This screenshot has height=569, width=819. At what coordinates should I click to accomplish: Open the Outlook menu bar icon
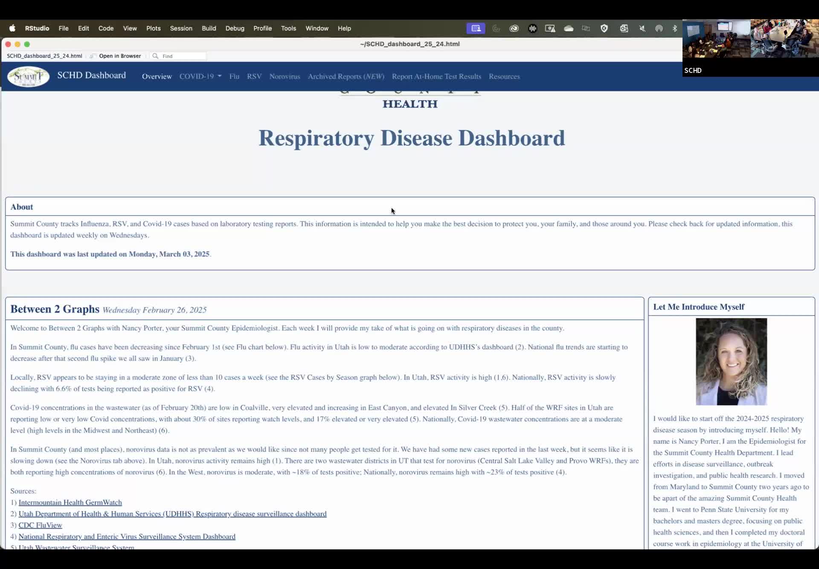(x=624, y=29)
